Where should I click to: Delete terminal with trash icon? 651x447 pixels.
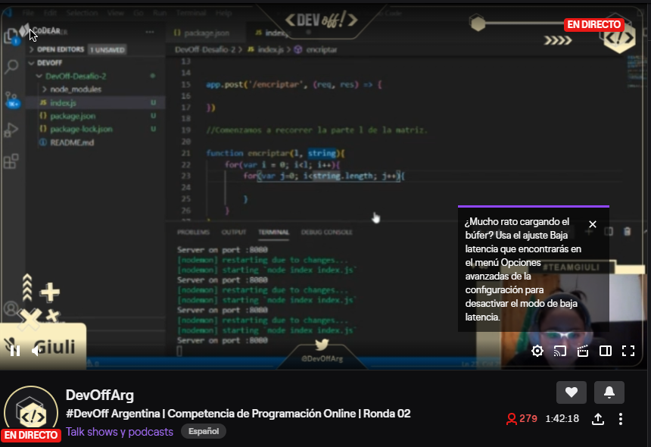click(628, 231)
